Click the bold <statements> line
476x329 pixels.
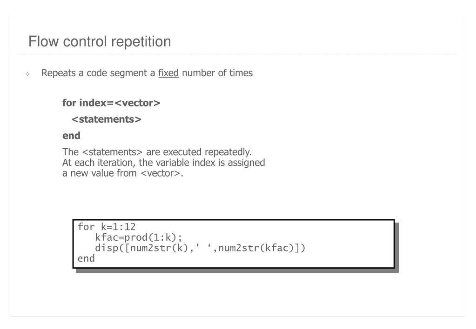(x=107, y=119)
